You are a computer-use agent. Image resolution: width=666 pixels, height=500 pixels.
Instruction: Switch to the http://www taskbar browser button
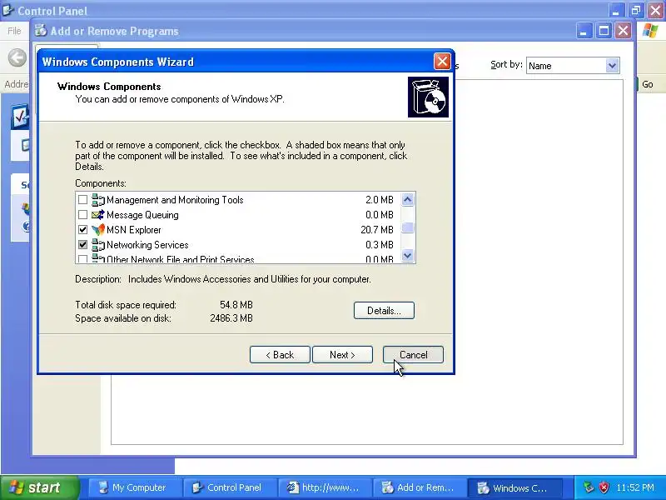click(326, 487)
